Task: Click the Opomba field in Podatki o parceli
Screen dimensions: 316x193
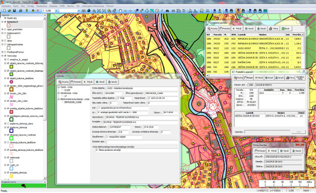Action: [x=267, y=132]
